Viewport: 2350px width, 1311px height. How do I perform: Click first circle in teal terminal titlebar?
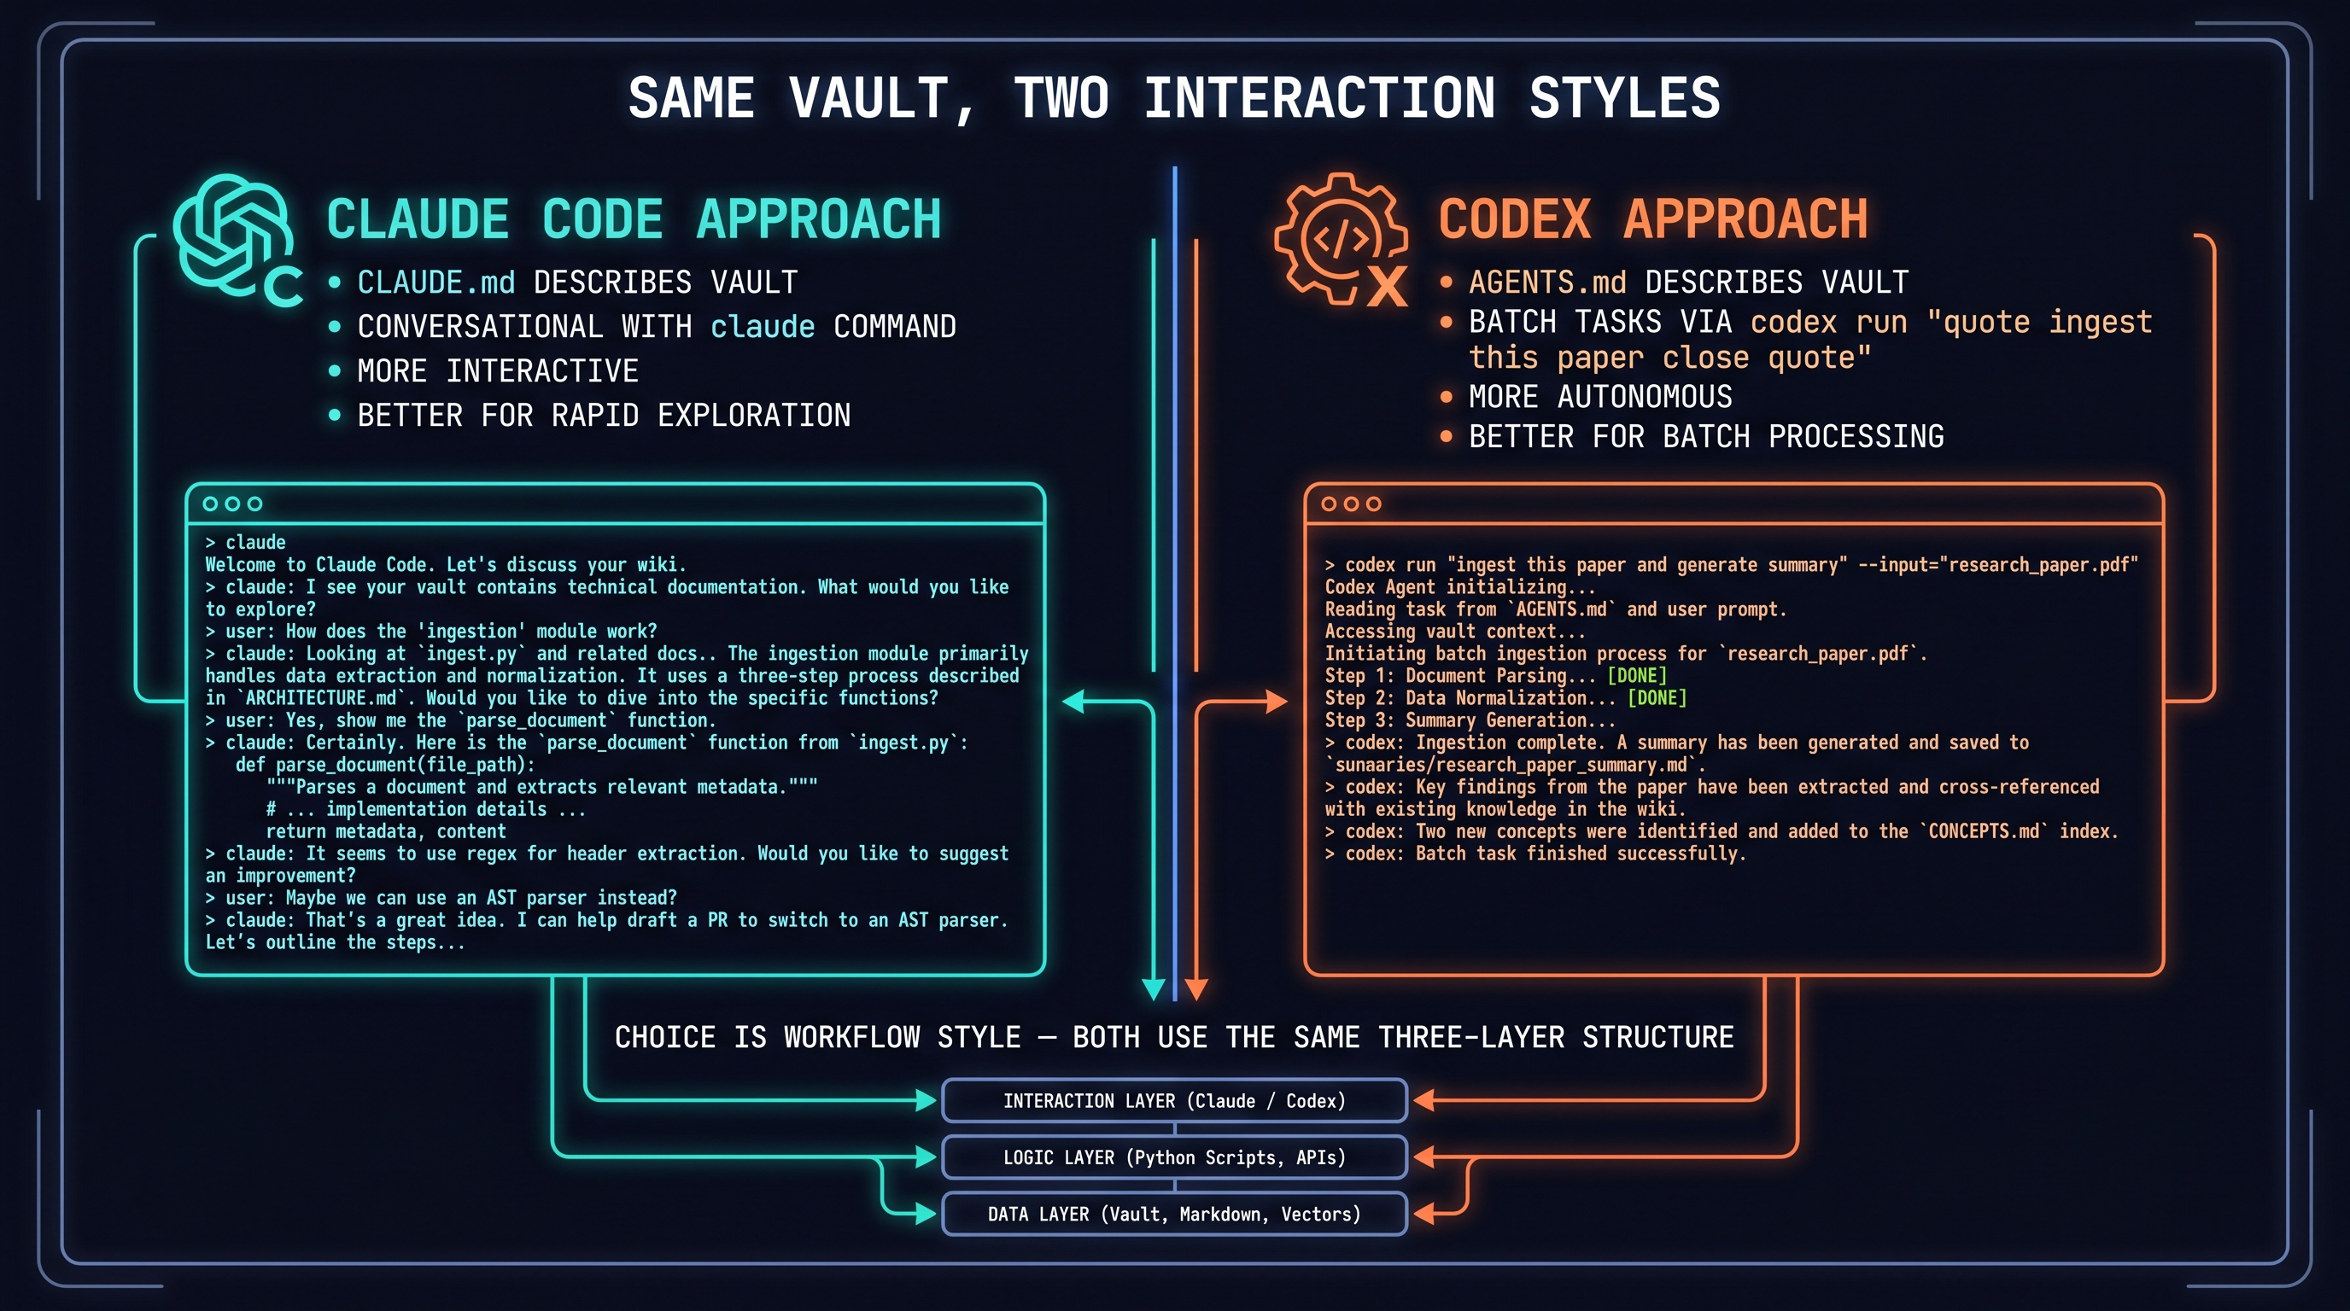(211, 504)
